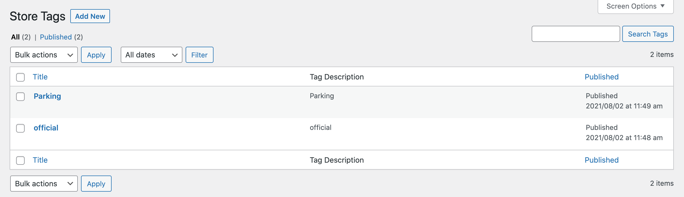Open the All dates filter dropdown
The height and width of the screenshot is (197, 684).
151,55
